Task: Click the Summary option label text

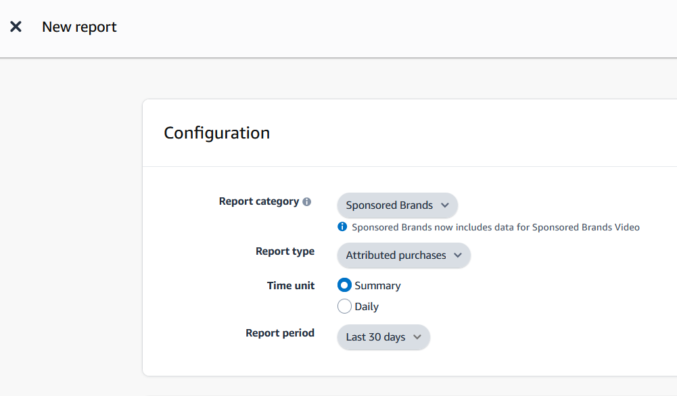Action: (378, 286)
